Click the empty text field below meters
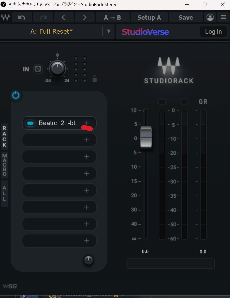The height and width of the screenshot is (298, 230). click(171, 264)
